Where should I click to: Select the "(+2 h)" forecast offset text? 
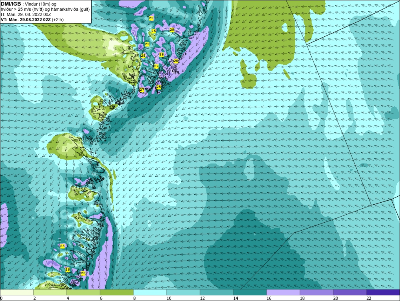click(58, 20)
